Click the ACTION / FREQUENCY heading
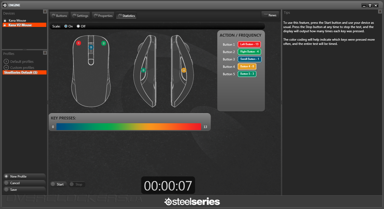Viewport: 384px width, 209px height. pos(241,35)
